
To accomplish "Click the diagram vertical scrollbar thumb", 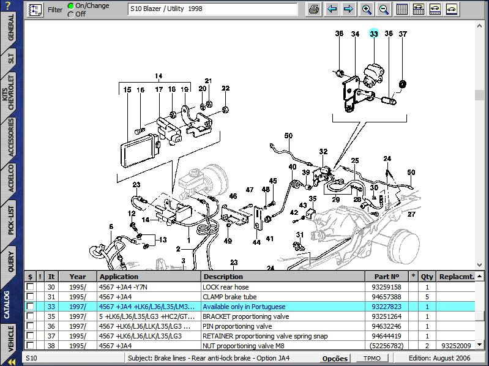I will [479, 95].
